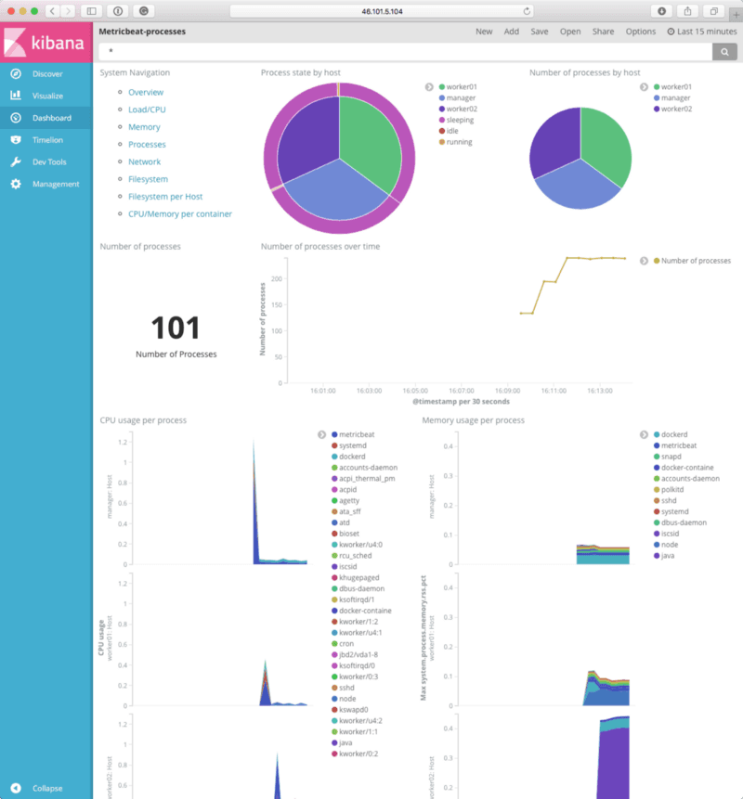Collapse the Process state by host legend
This screenshot has height=799, width=743.
click(x=429, y=87)
